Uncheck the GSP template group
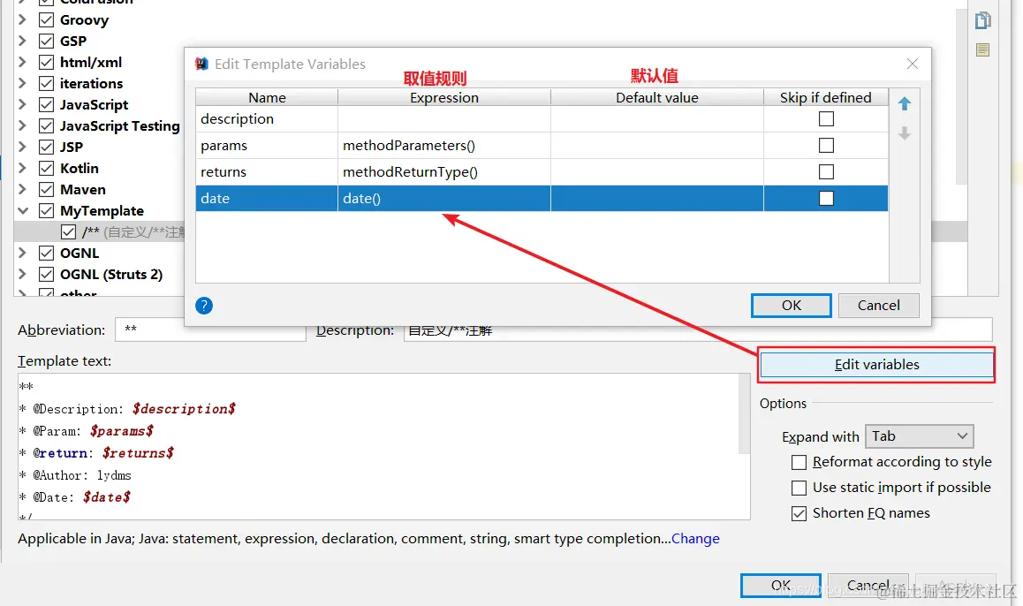The image size is (1023, 606). pos(46,42)
